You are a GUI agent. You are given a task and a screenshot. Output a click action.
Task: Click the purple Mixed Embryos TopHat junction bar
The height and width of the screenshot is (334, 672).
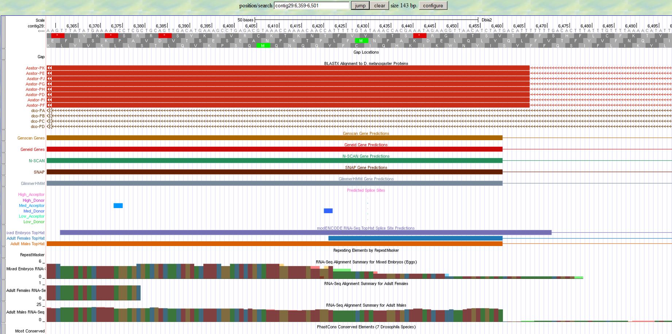pos(306,233)
